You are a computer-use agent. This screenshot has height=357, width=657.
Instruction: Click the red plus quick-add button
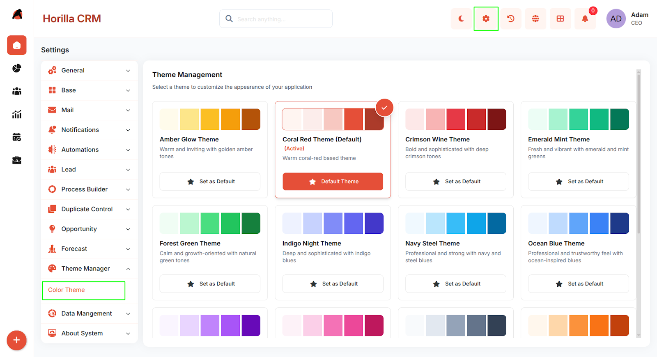click(17, 340)
